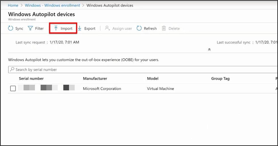
Task: Click the Export label in toolbar
Action: pyautogui.click(x=90, y=29)
